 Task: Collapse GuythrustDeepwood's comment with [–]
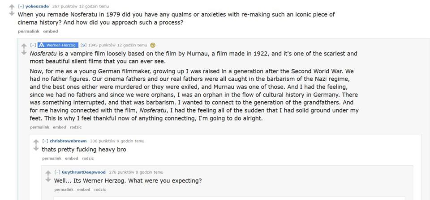click(x=57, y=172)
